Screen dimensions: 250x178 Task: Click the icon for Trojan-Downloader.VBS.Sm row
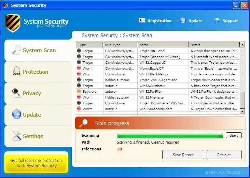[x=79, y=103]
